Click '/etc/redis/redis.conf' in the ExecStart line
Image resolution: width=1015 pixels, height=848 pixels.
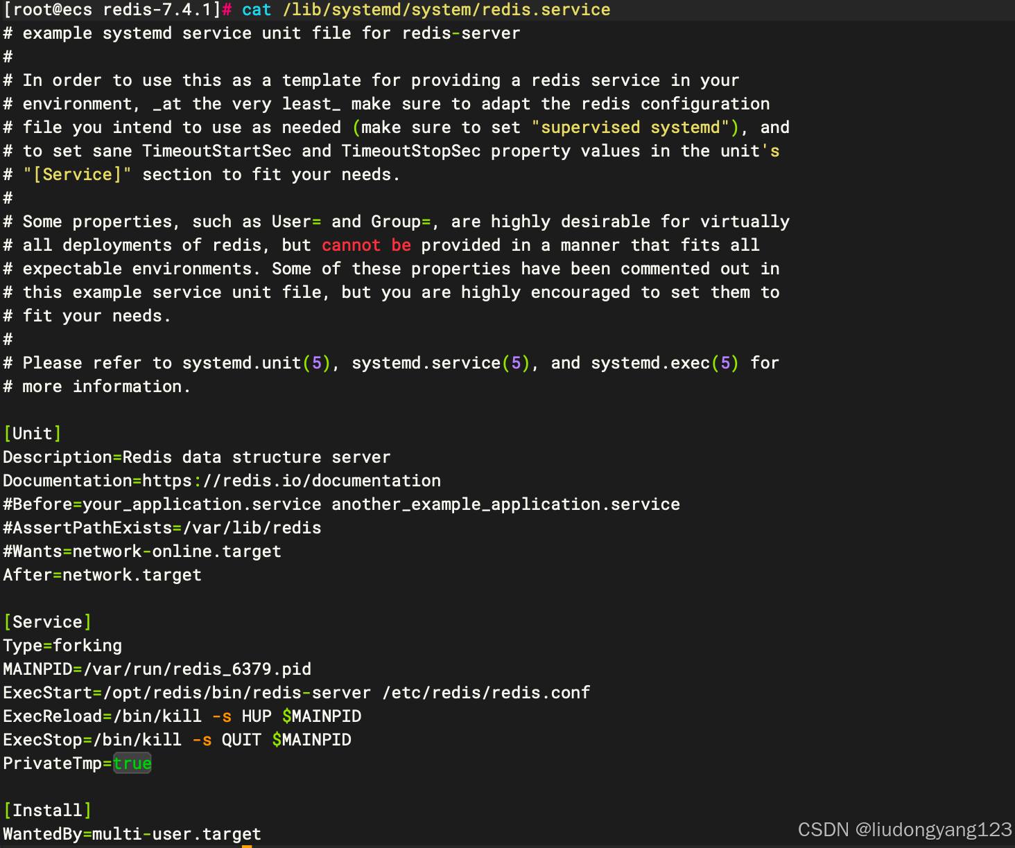(486, 693)
